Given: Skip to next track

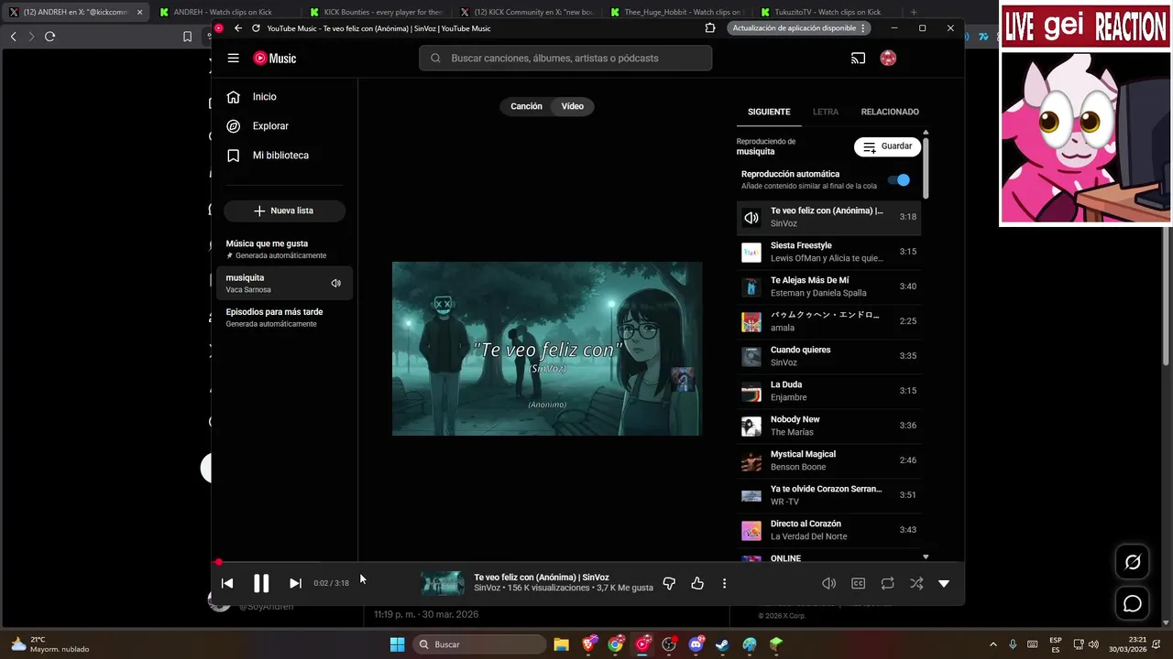Looking at the screenshot, I should 295,583.
